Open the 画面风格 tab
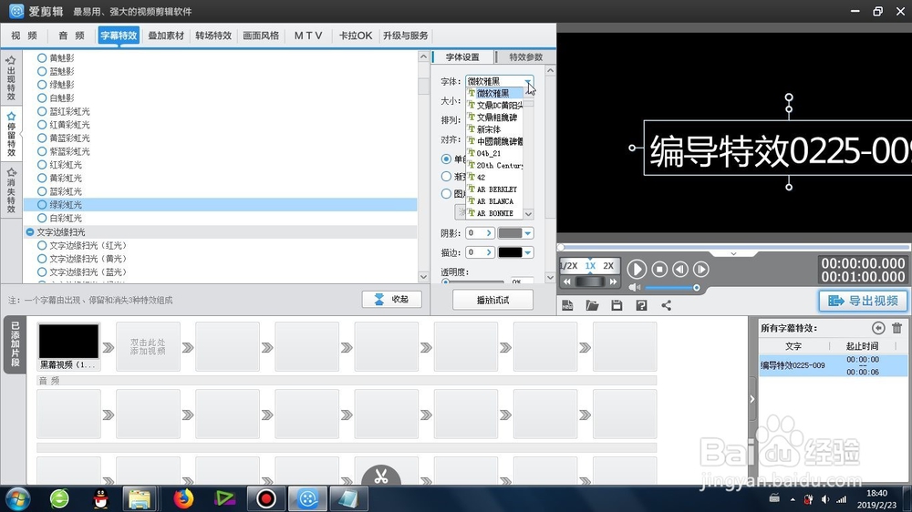Screen dimensions: 912x512 point(261,36)
